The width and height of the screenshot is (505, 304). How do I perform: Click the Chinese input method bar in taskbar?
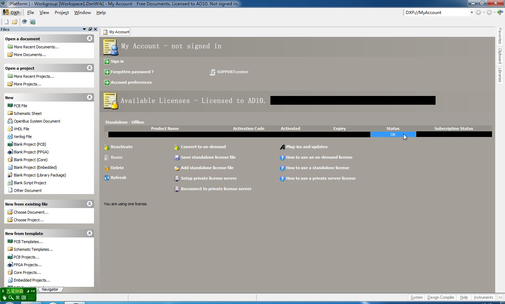(18, 294)
